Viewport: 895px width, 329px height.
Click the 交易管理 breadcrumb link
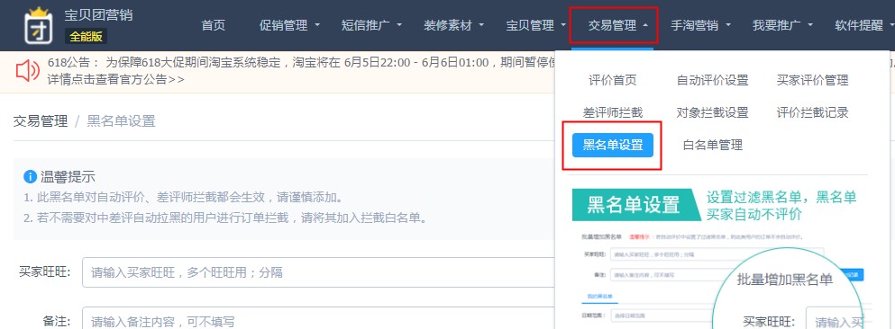(41, 121)
